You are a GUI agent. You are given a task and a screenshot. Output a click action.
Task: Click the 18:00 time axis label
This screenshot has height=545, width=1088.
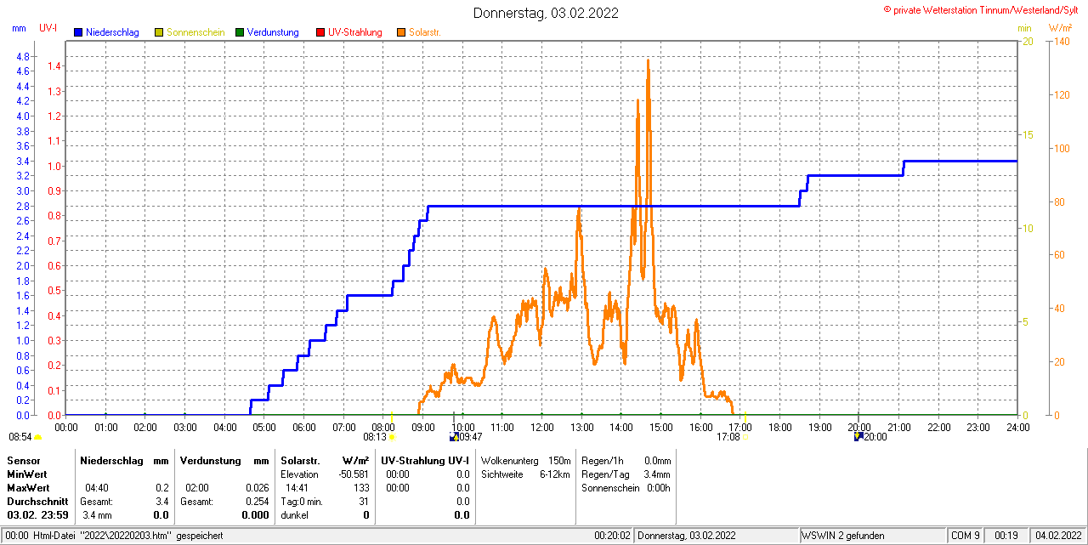[x=779, y=427]
